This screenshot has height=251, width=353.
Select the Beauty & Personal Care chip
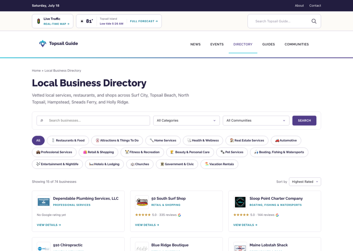coord(190,152)
